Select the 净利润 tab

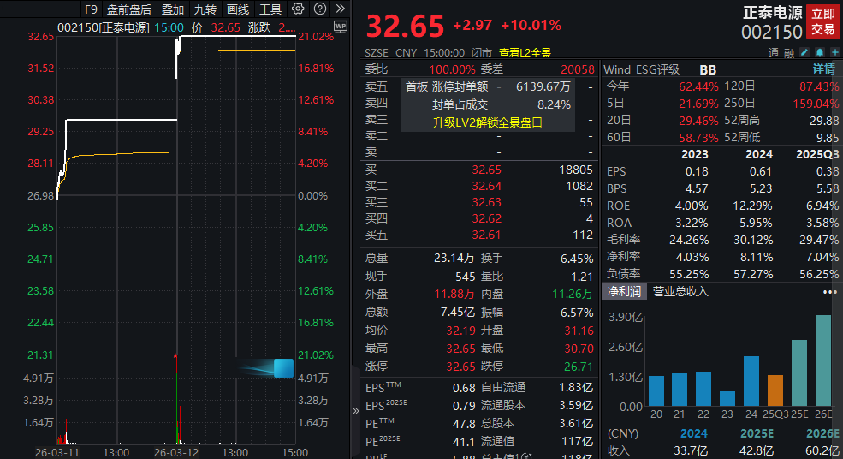[624, 292]
